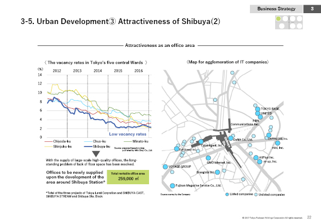Screen dimensions: 321x222
Task: Open the Business Strategy section tab
Action: (276, 9)
